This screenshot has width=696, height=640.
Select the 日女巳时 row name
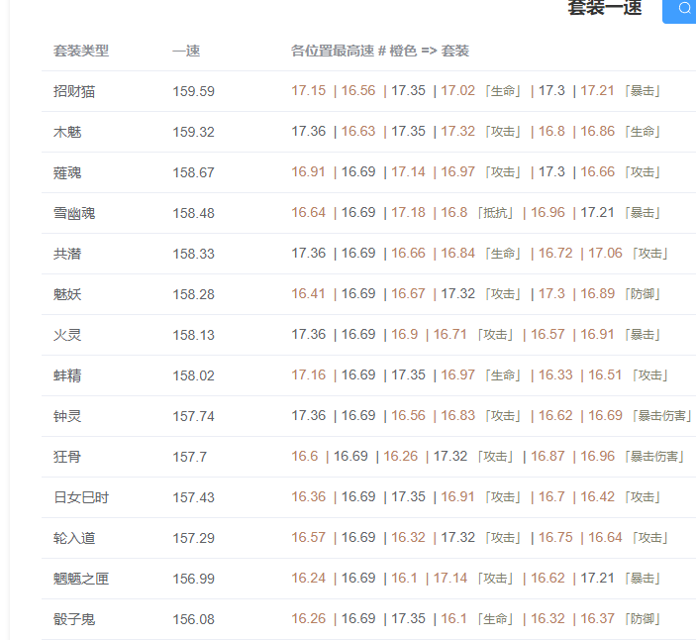click(81, 497)
